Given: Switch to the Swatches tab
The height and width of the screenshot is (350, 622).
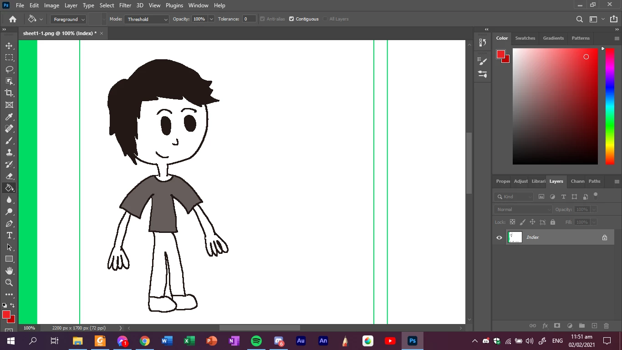Looking at the screenshot, I should click(525, 38).
